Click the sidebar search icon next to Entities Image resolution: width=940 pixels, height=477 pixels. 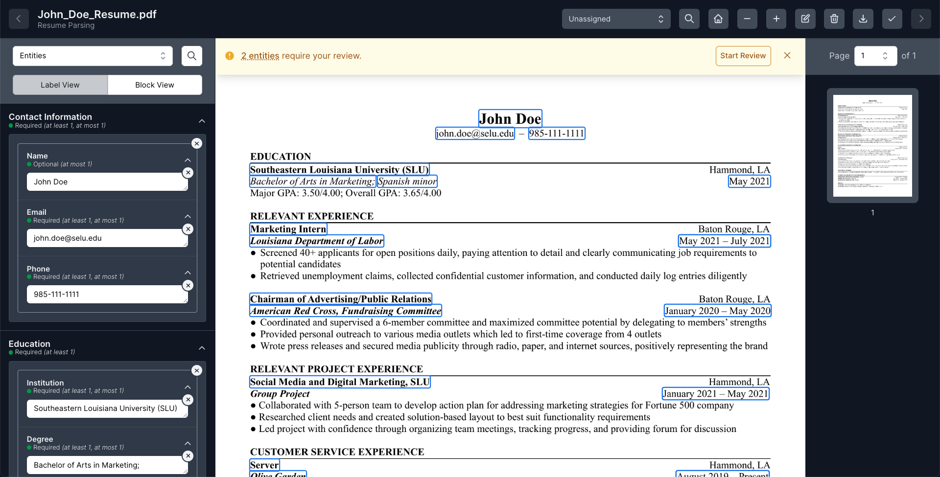point(191,56)
